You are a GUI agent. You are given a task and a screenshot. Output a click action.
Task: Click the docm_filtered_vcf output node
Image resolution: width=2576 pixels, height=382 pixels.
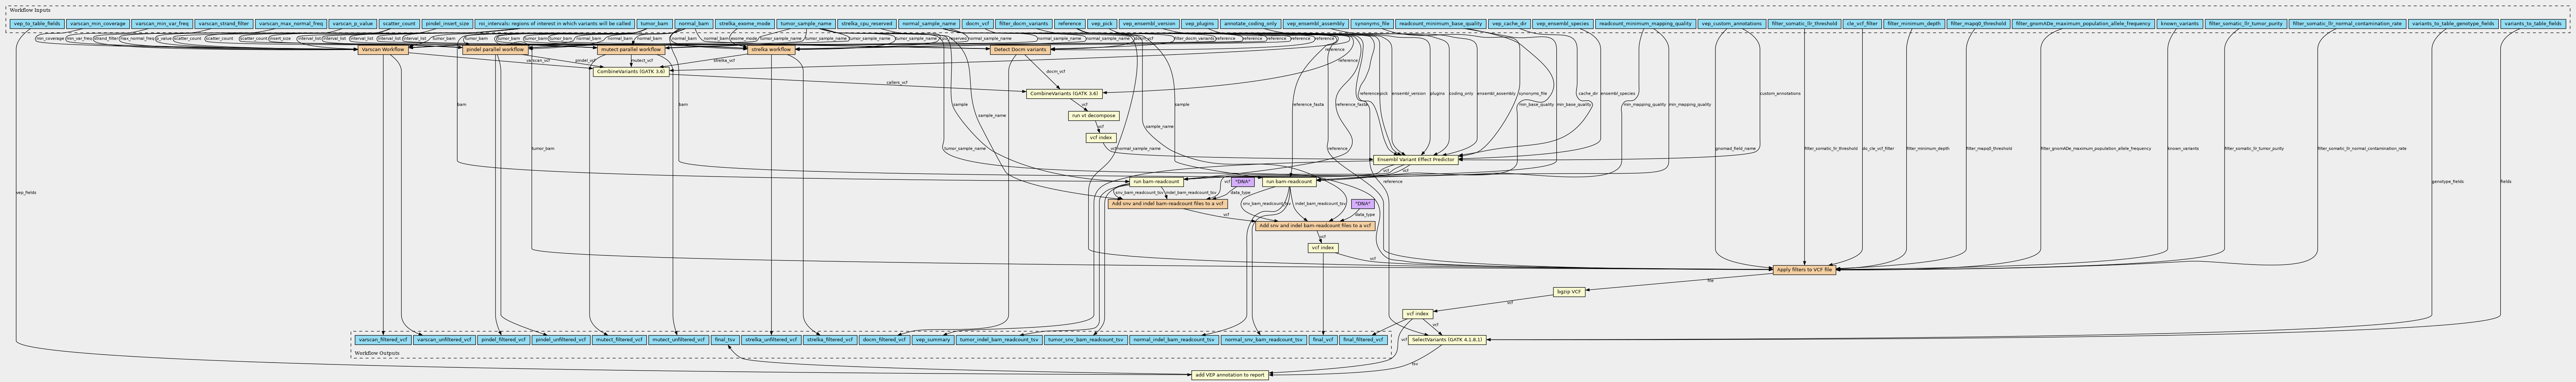[x=884, y=340]
